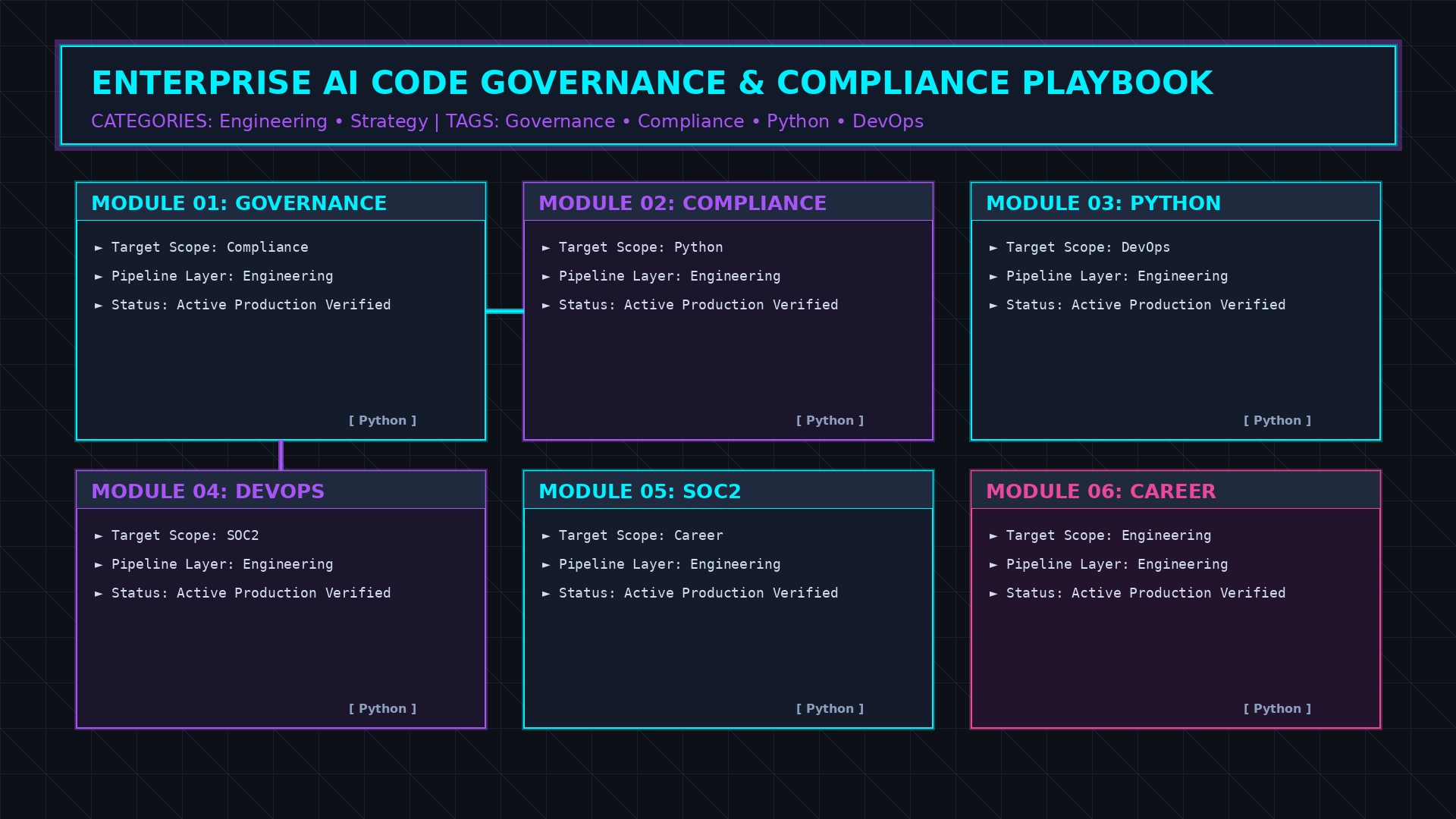The width and height of the screenshot is (1456, 819).
Task: Click the [ Python ] tag in Module 02
Action: (830, 421)
